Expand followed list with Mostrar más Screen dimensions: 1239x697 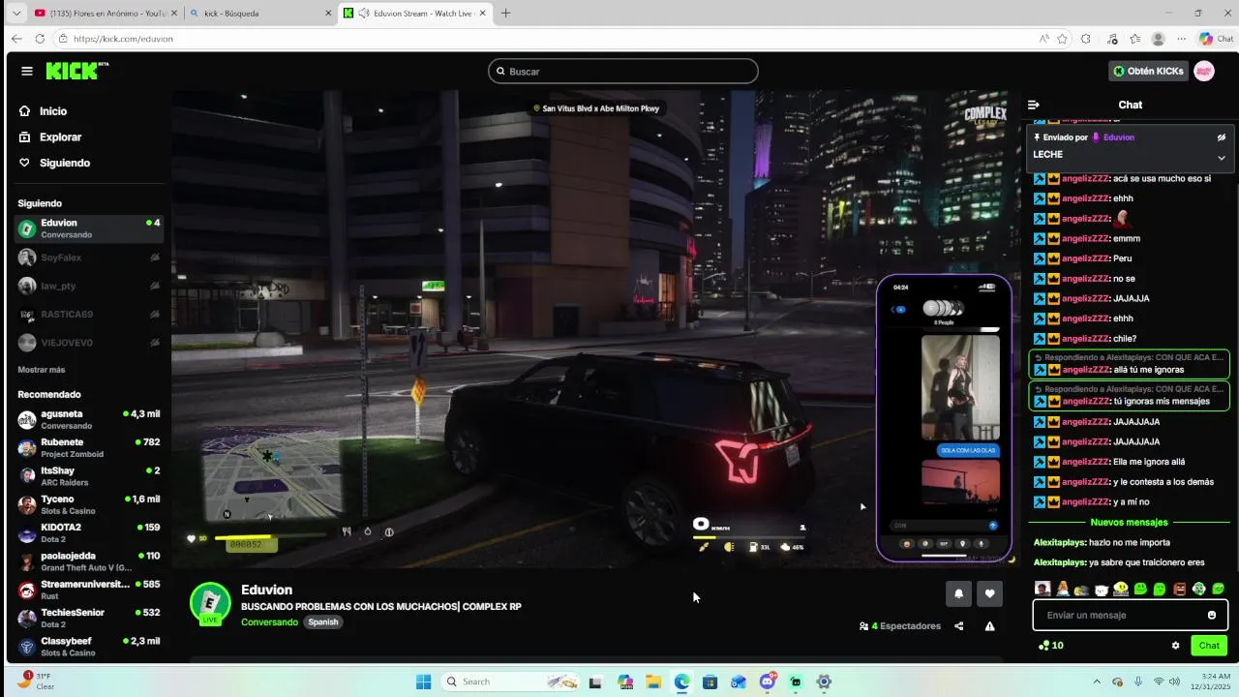pos(42,370)
